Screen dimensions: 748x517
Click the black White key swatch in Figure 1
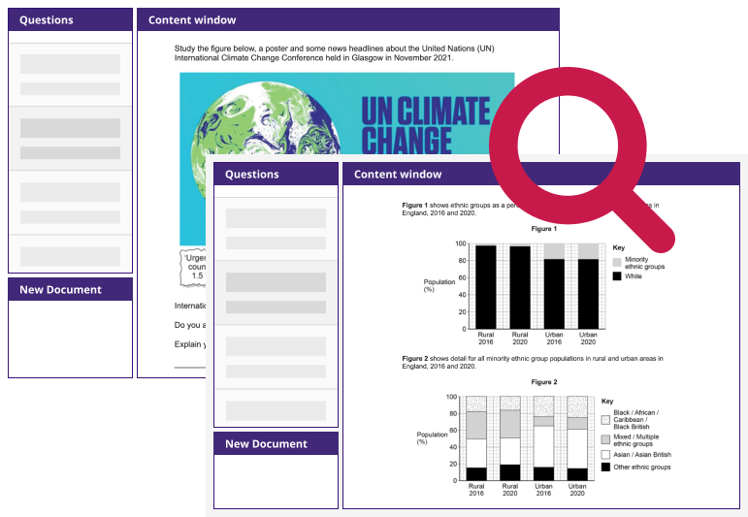616,276
